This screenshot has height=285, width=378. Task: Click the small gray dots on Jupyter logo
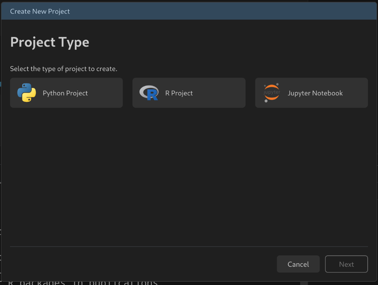(x=266, y=101)
